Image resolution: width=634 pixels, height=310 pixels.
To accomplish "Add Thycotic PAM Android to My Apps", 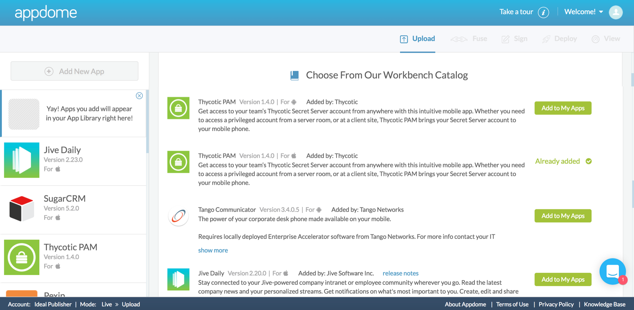I will tap(563, 108).
